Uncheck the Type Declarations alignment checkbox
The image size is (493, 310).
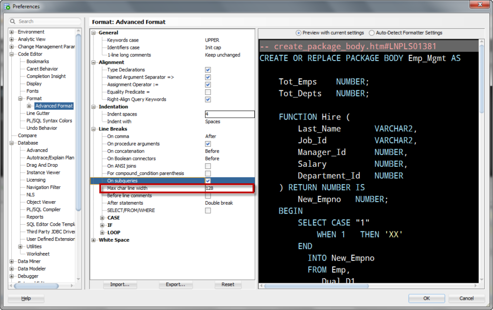(x=208, y=70)
